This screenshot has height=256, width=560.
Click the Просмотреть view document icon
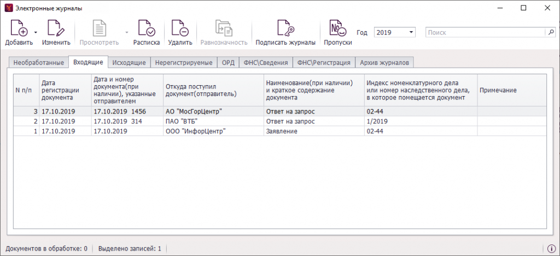point(100,28)
